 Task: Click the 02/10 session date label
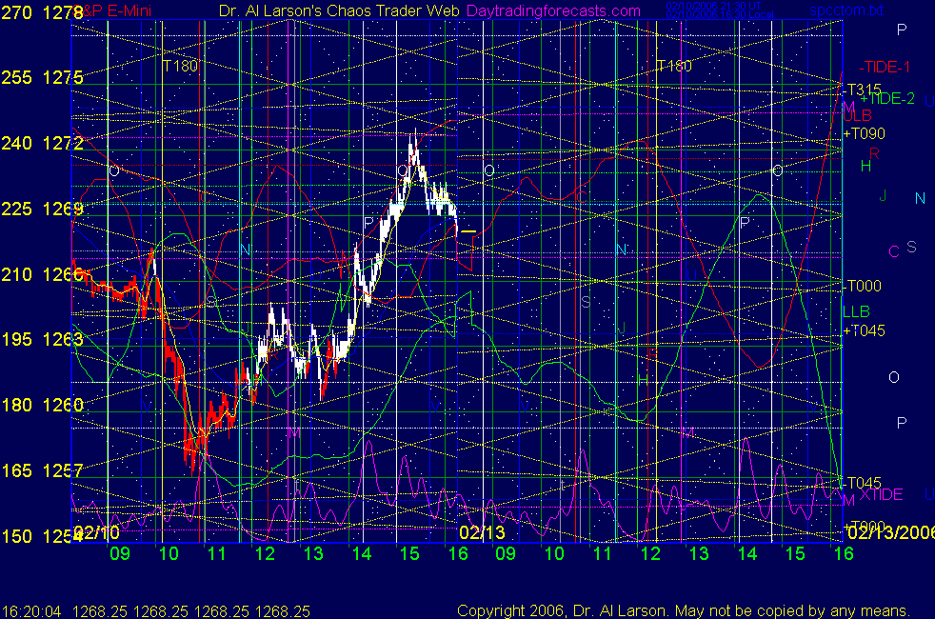(x=96, y=532)
